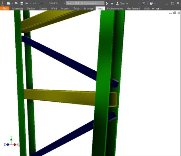Image resolution: width=181 pixels, height=156 pixels.
Task: Save the document with disk icon
Action: pyautogui.click(x=22, y=3)
